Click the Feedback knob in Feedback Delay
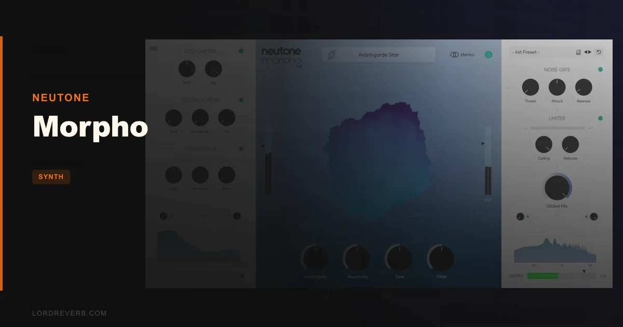623x327 pixels. [x=200, y=118]
